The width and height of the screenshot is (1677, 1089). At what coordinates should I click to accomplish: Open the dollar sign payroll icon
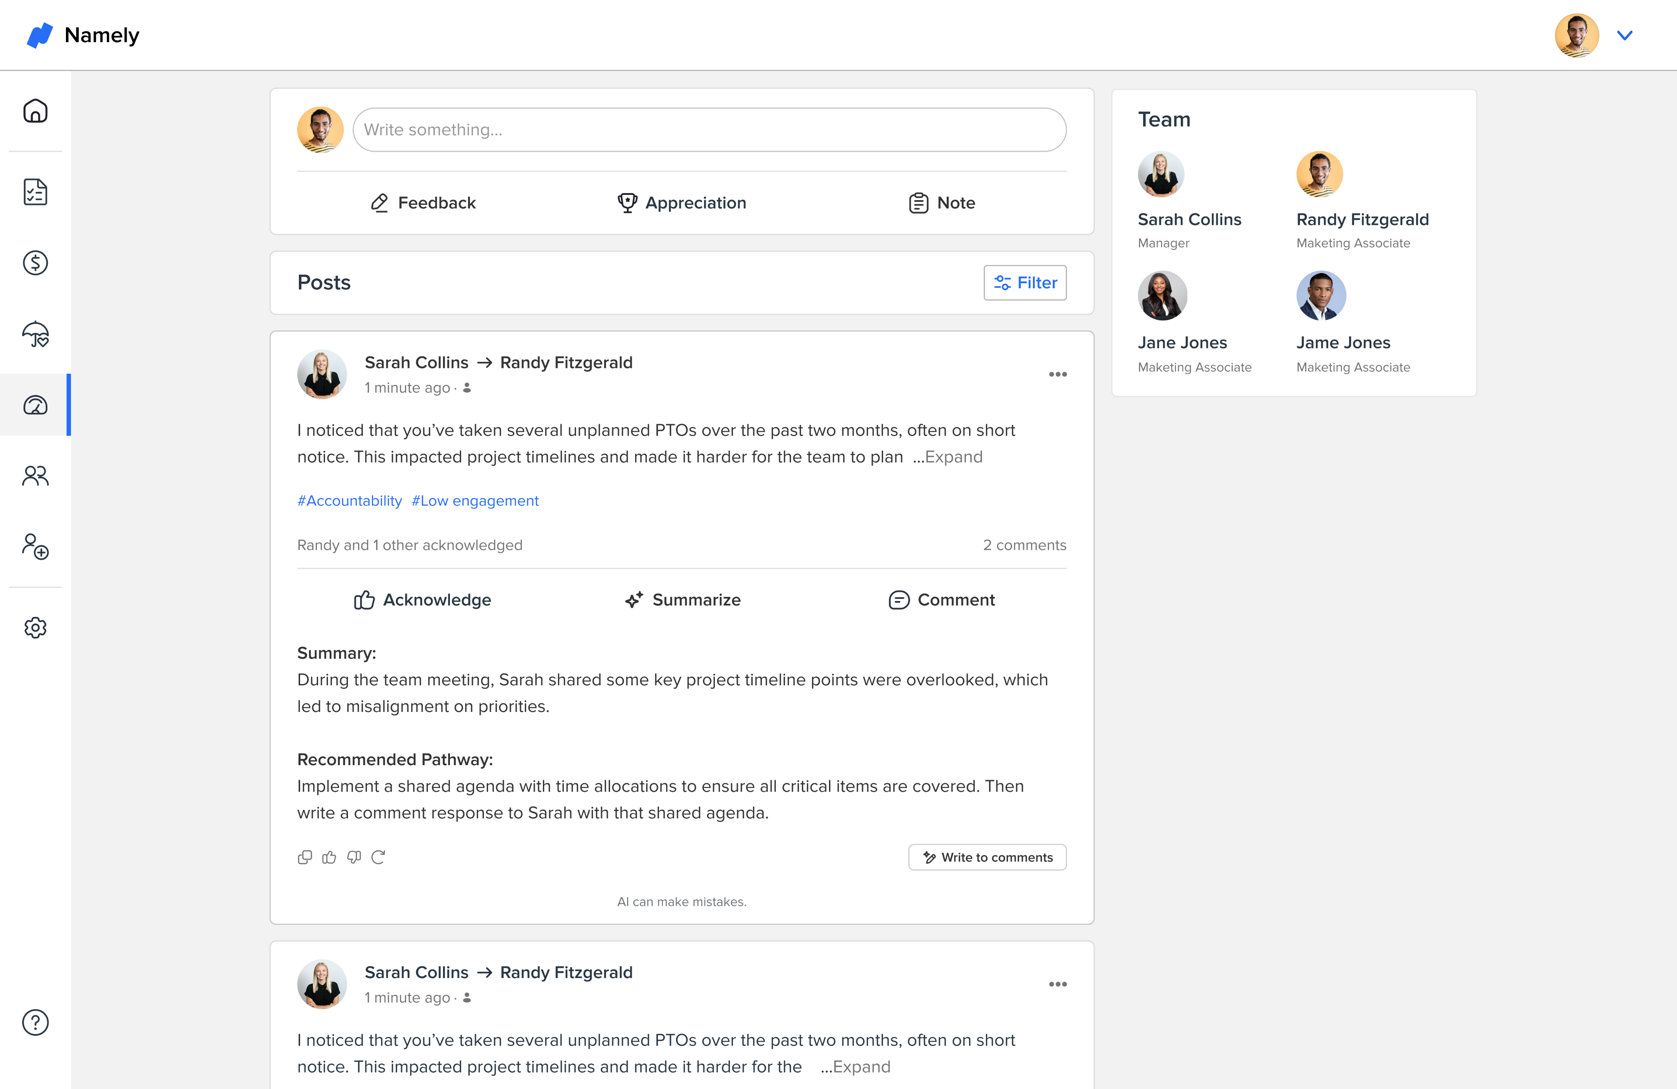click(35, 263)
